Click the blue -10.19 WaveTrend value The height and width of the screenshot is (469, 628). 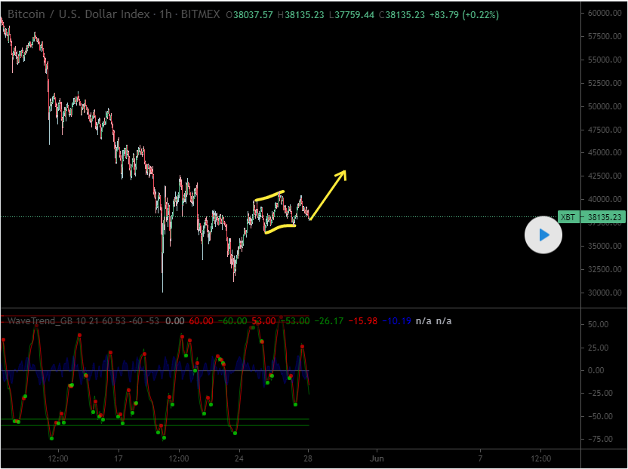398,321
